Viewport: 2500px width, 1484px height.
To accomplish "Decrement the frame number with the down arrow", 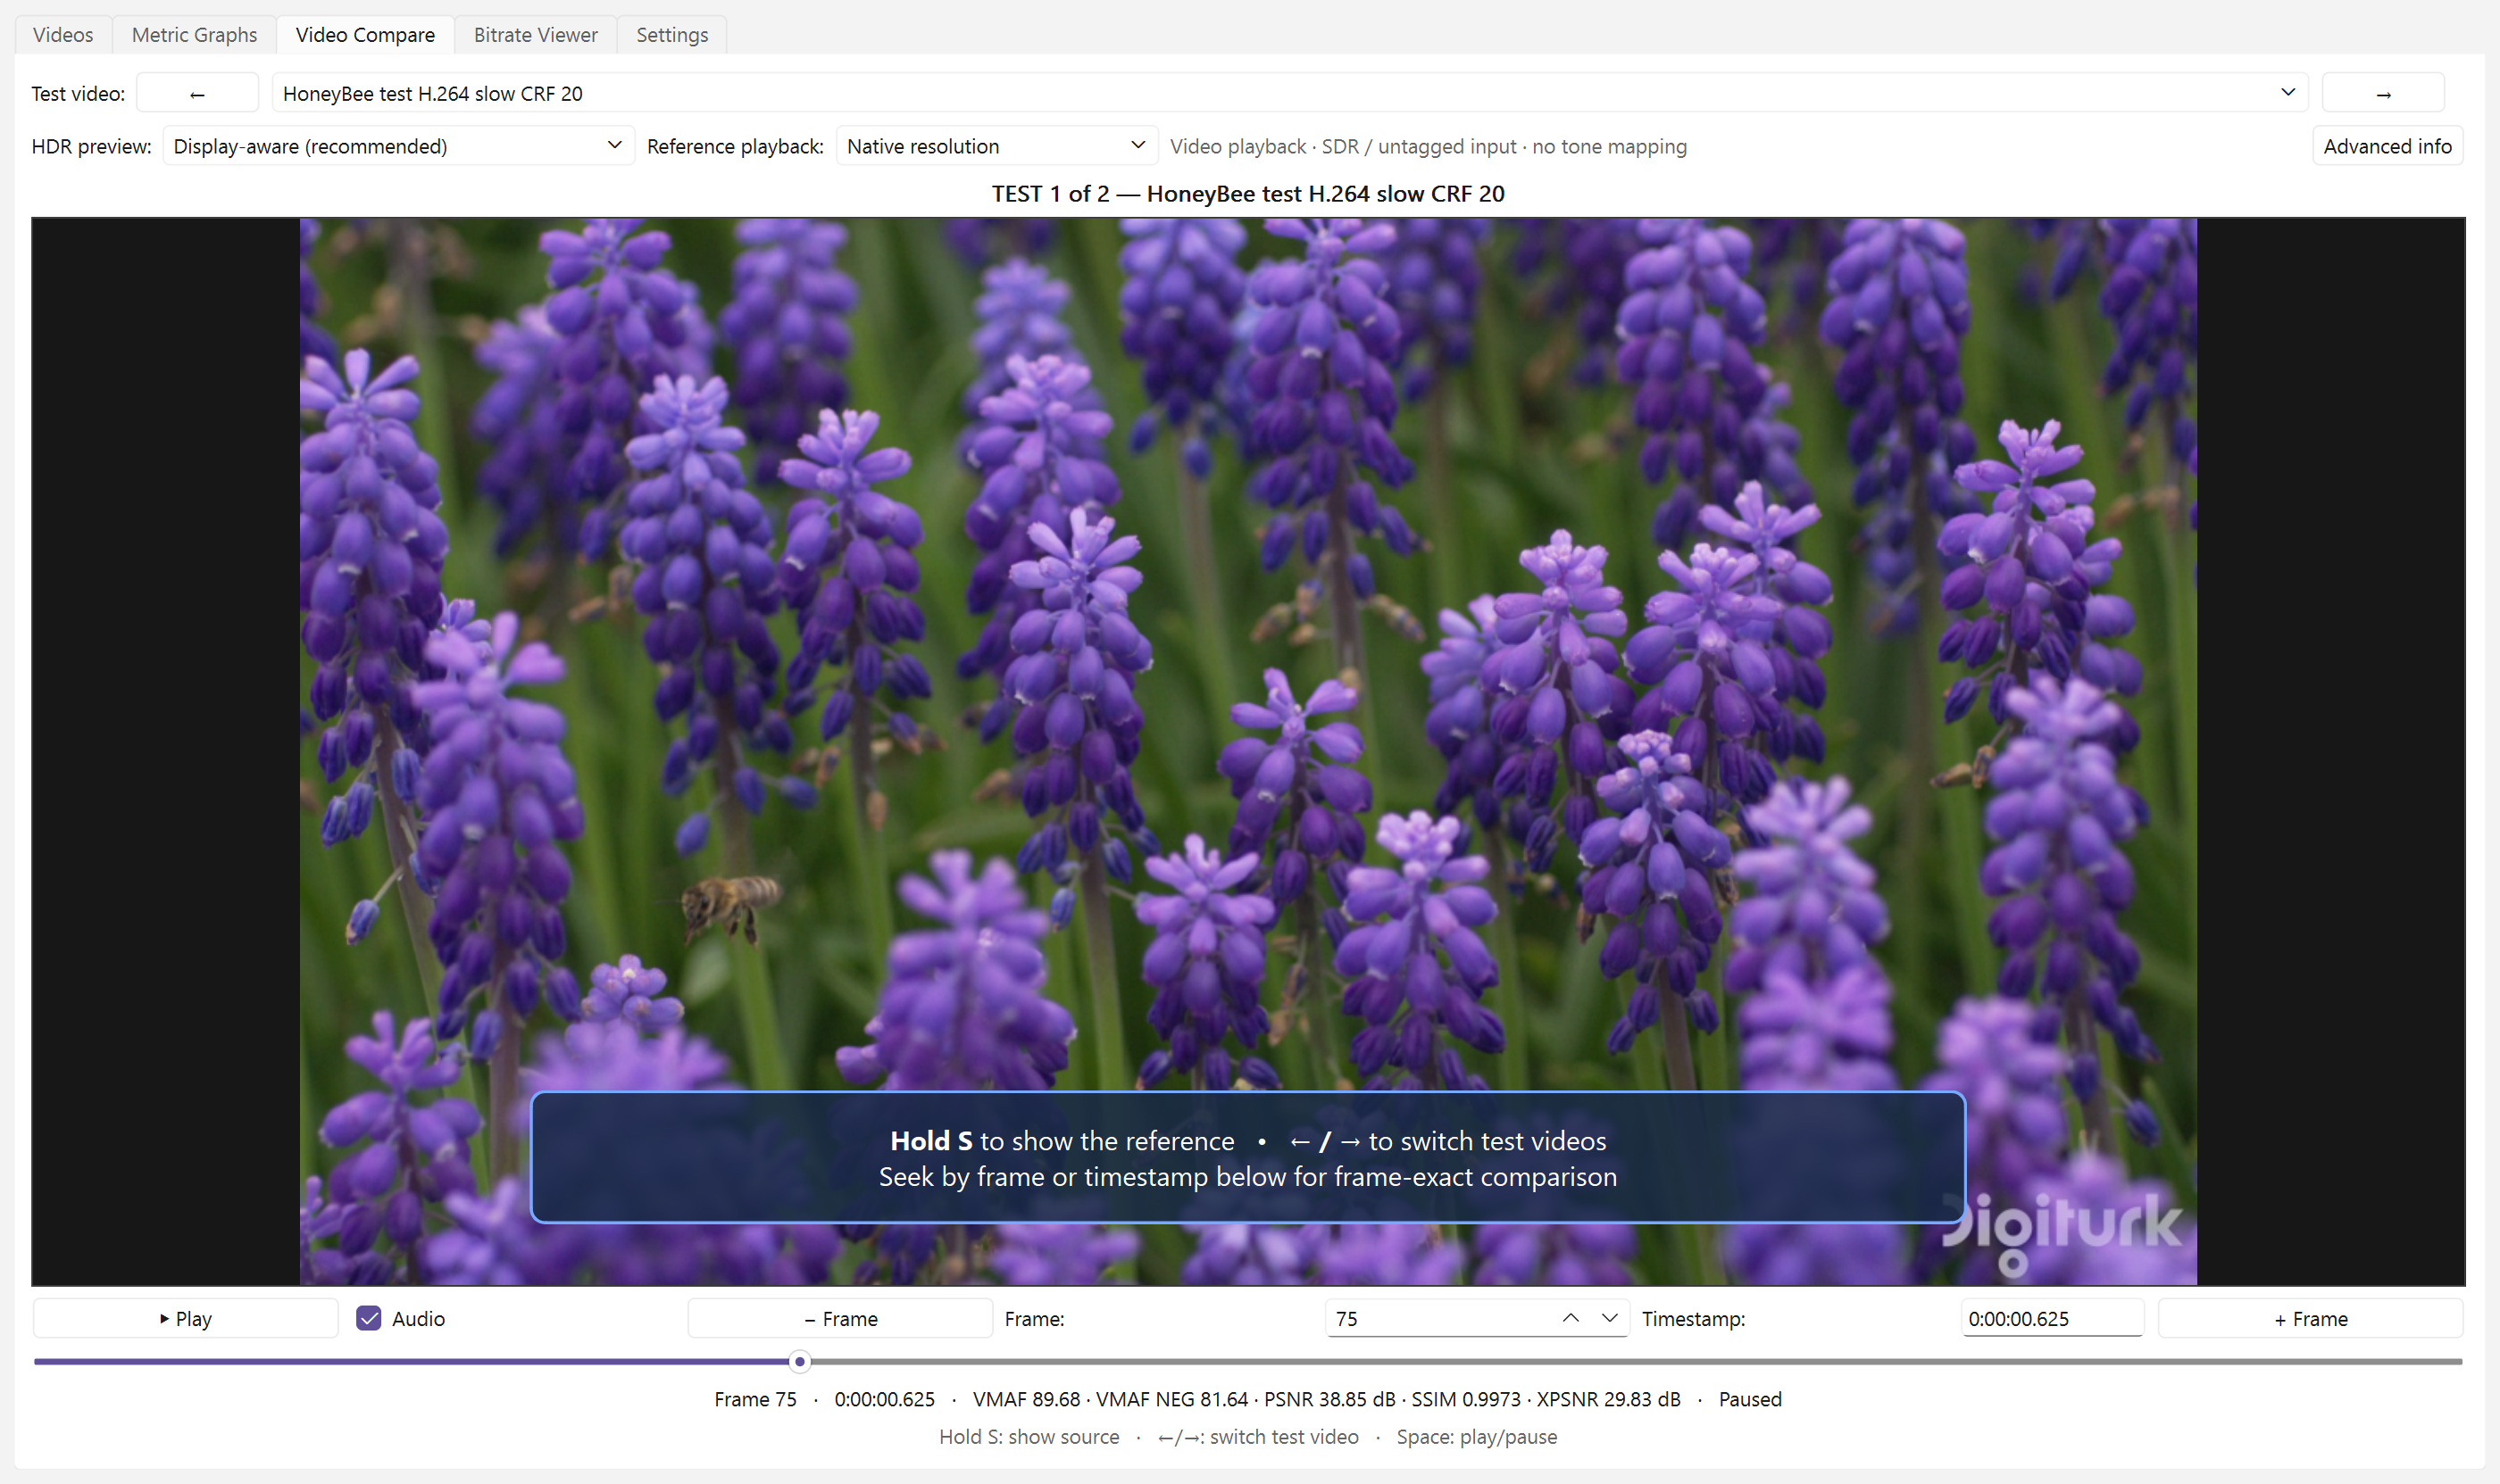I will tap(1609, 1318).
